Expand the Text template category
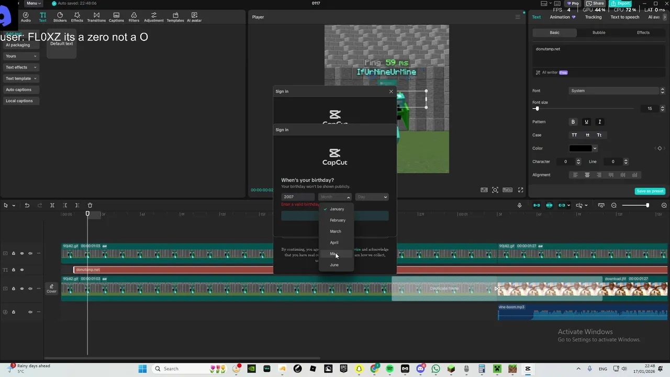The height and width of the screenshot is (377, 670). 20,79
